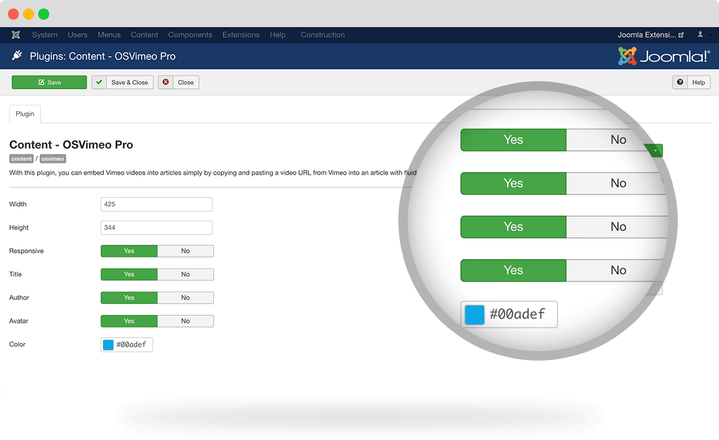Click the green checkmark icon beside Save & Close
Viewport: 719px width, 440px height.
pos(99,82)
